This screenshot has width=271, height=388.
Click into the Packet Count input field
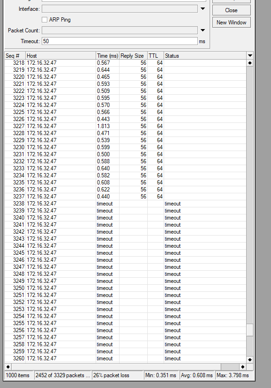120,30
